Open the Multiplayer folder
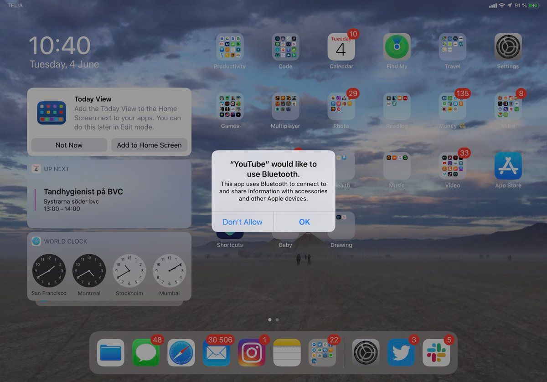This screenshot has width=547, height=382. coord(285,107)
